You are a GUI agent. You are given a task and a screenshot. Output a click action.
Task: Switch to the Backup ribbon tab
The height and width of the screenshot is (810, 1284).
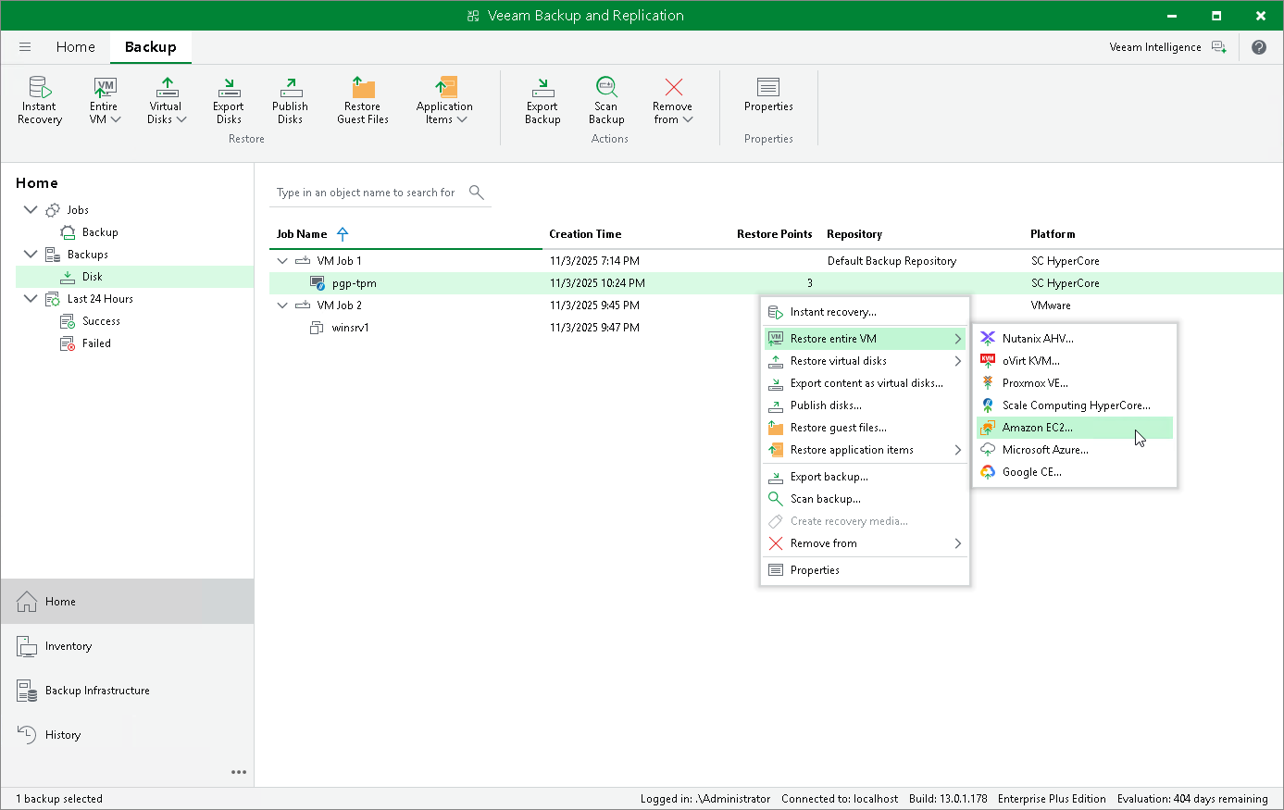click(x=151, y=47)
